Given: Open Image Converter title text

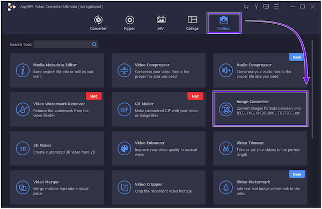Looking at the screenshot, I should [253, 102].
